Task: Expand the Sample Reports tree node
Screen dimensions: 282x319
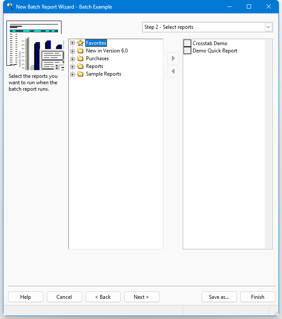Action: (73, 74)
